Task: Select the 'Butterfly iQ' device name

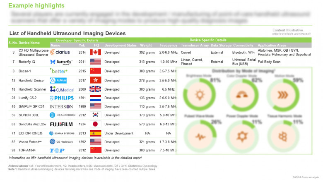Action: pyautogui.click(x=27, y=62)
